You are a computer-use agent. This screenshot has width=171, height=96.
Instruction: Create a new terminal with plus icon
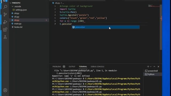pyautogui.click(x=148, y=66)
